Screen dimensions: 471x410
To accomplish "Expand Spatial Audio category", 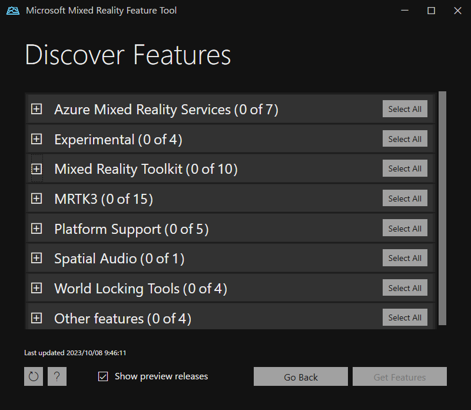I will (37, 258).
